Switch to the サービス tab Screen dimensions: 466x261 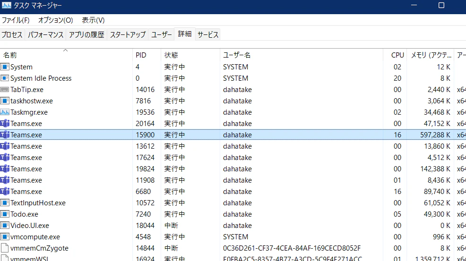pyautogui.click(x=208, y=35)
